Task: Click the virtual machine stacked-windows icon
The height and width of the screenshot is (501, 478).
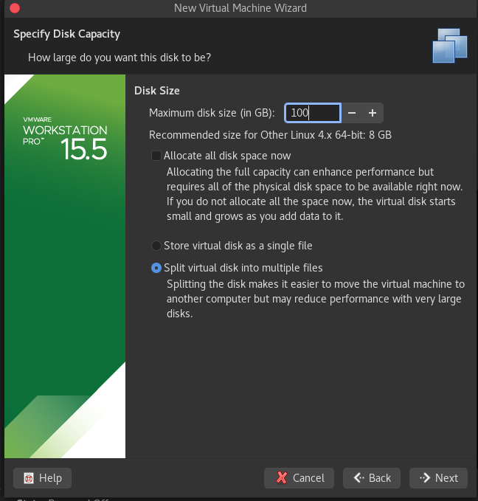Action: click(x=450, y=46)
